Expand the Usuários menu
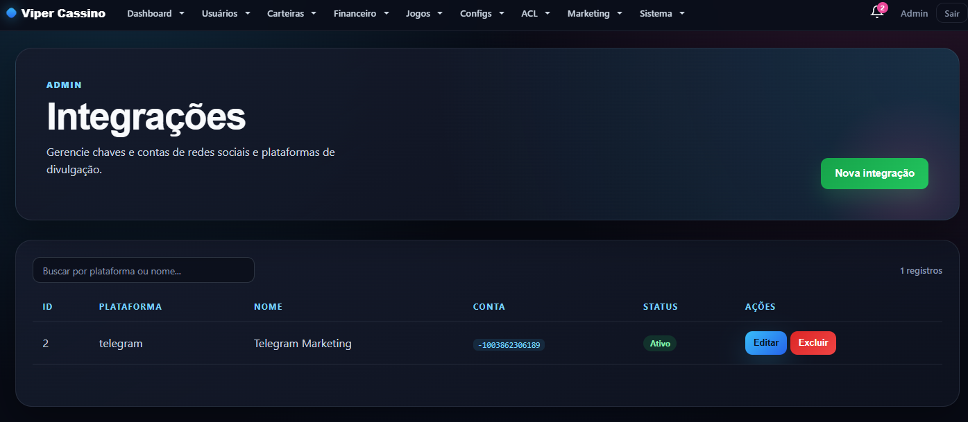This screenshot has height=422, width=968. click(226, 13)
